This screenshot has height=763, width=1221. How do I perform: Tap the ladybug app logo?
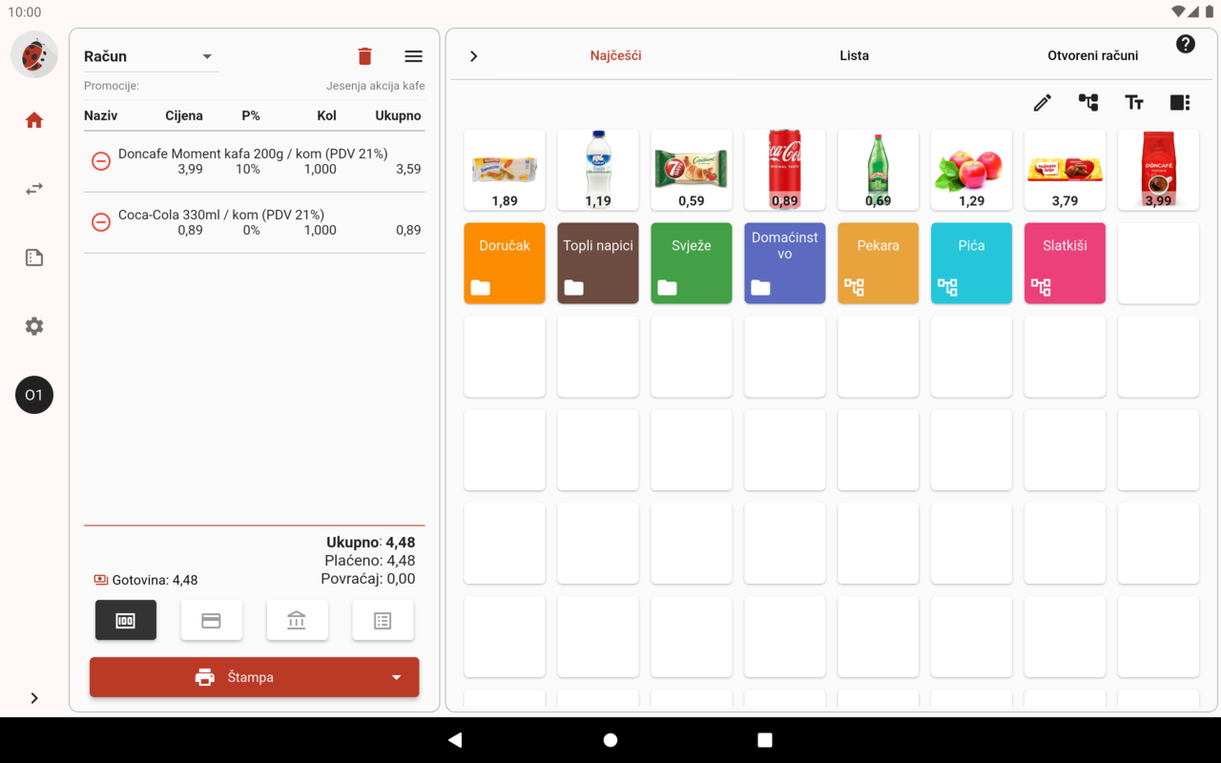pyautogui.click(x=34, y=55)
